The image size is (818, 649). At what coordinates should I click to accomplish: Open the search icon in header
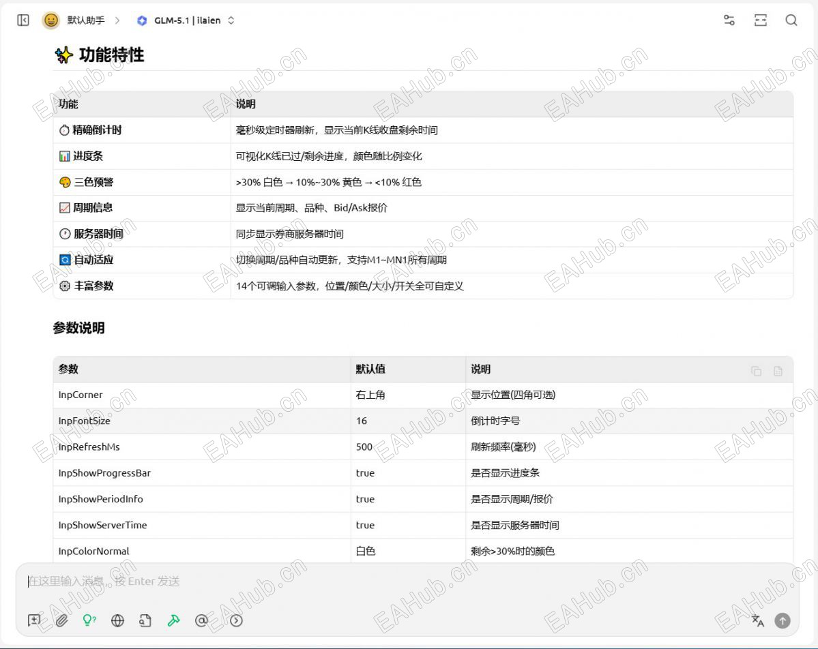tap(791, 20)
